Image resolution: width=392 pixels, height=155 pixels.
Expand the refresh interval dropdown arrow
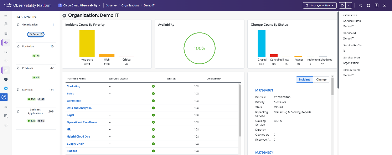pos(349,5)
